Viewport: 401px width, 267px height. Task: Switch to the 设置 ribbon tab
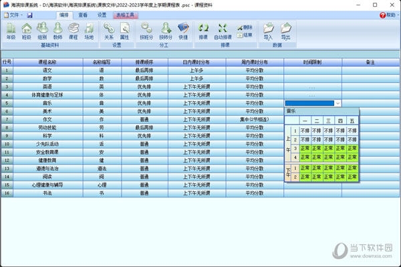click(x=102, y=15)
